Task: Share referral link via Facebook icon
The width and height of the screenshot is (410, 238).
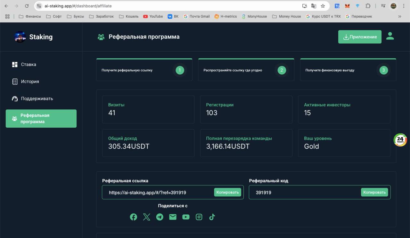Action: pyautogui.click(x=134, y=217)
